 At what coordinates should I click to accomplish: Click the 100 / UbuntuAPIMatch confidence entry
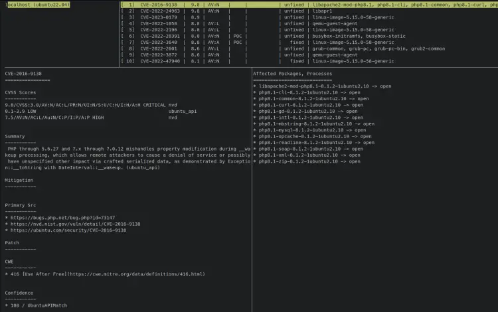click(x=36, y=305)
